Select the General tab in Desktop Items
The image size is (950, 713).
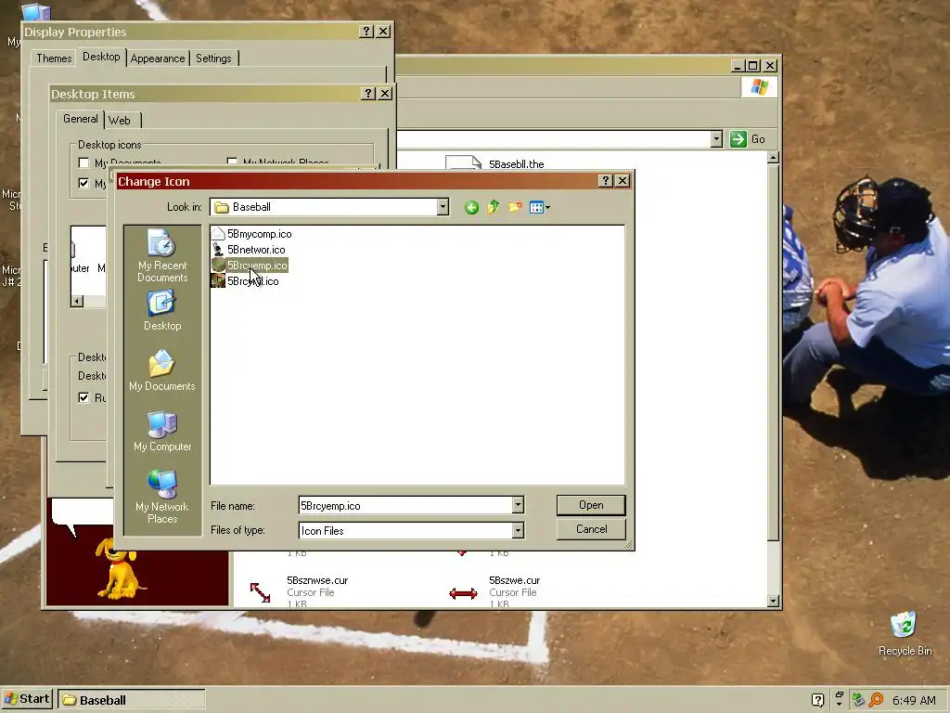(x=80, y=119)
